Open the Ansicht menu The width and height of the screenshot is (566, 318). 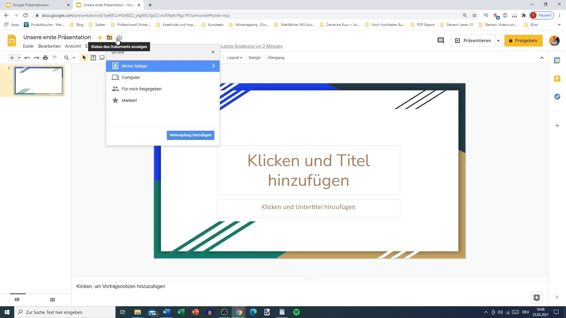[73, 46]
